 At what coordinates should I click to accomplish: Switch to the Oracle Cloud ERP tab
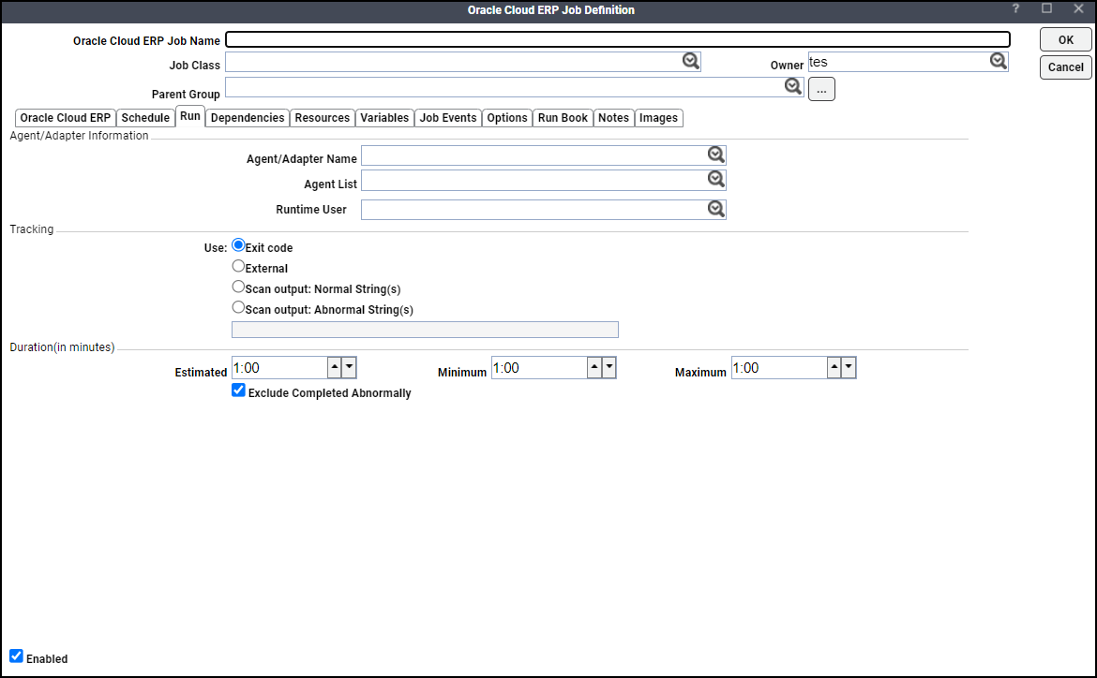coord(65,117)
